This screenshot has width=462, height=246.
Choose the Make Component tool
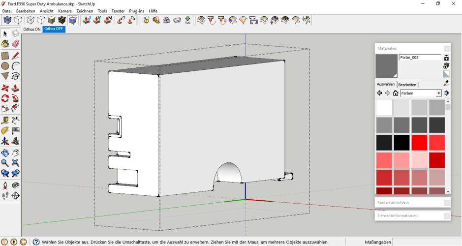pyautogui.click(x=16, y=33)
